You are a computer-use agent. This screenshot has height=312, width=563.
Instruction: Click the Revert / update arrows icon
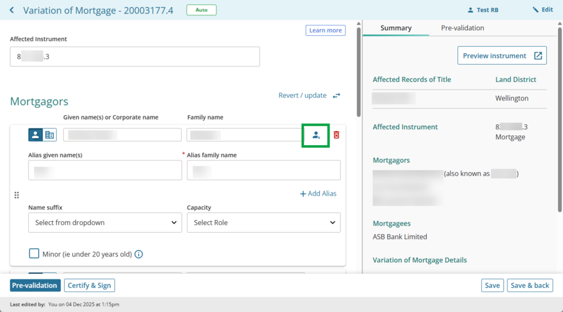click(x=337, y=95)
